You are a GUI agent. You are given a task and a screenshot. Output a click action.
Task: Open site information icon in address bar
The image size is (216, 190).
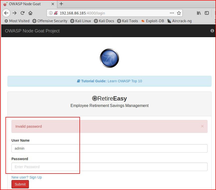coord(51,13)
